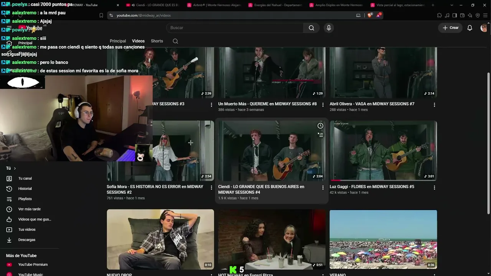
Task: Open options menu for the Ciendi video
Action: [323, 187]
